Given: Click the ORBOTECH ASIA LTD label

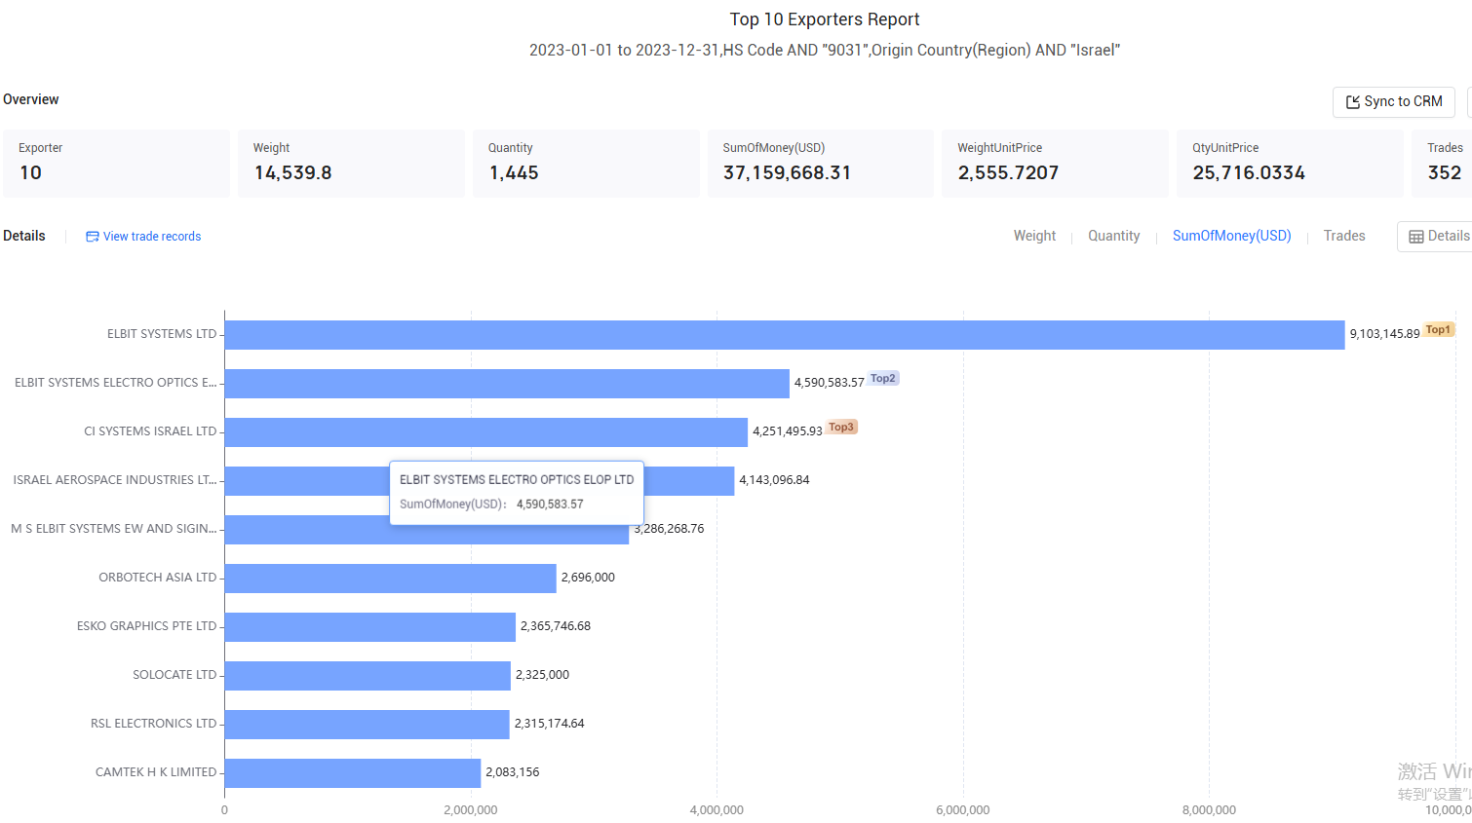Looking at the screenshot, I should pyautogui.click(x=158, y=578).
